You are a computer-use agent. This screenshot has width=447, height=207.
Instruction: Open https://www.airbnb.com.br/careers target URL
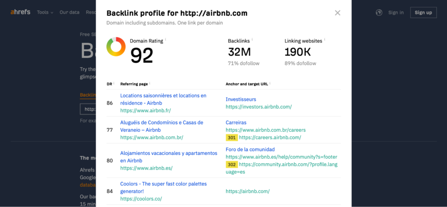[266, 130]
